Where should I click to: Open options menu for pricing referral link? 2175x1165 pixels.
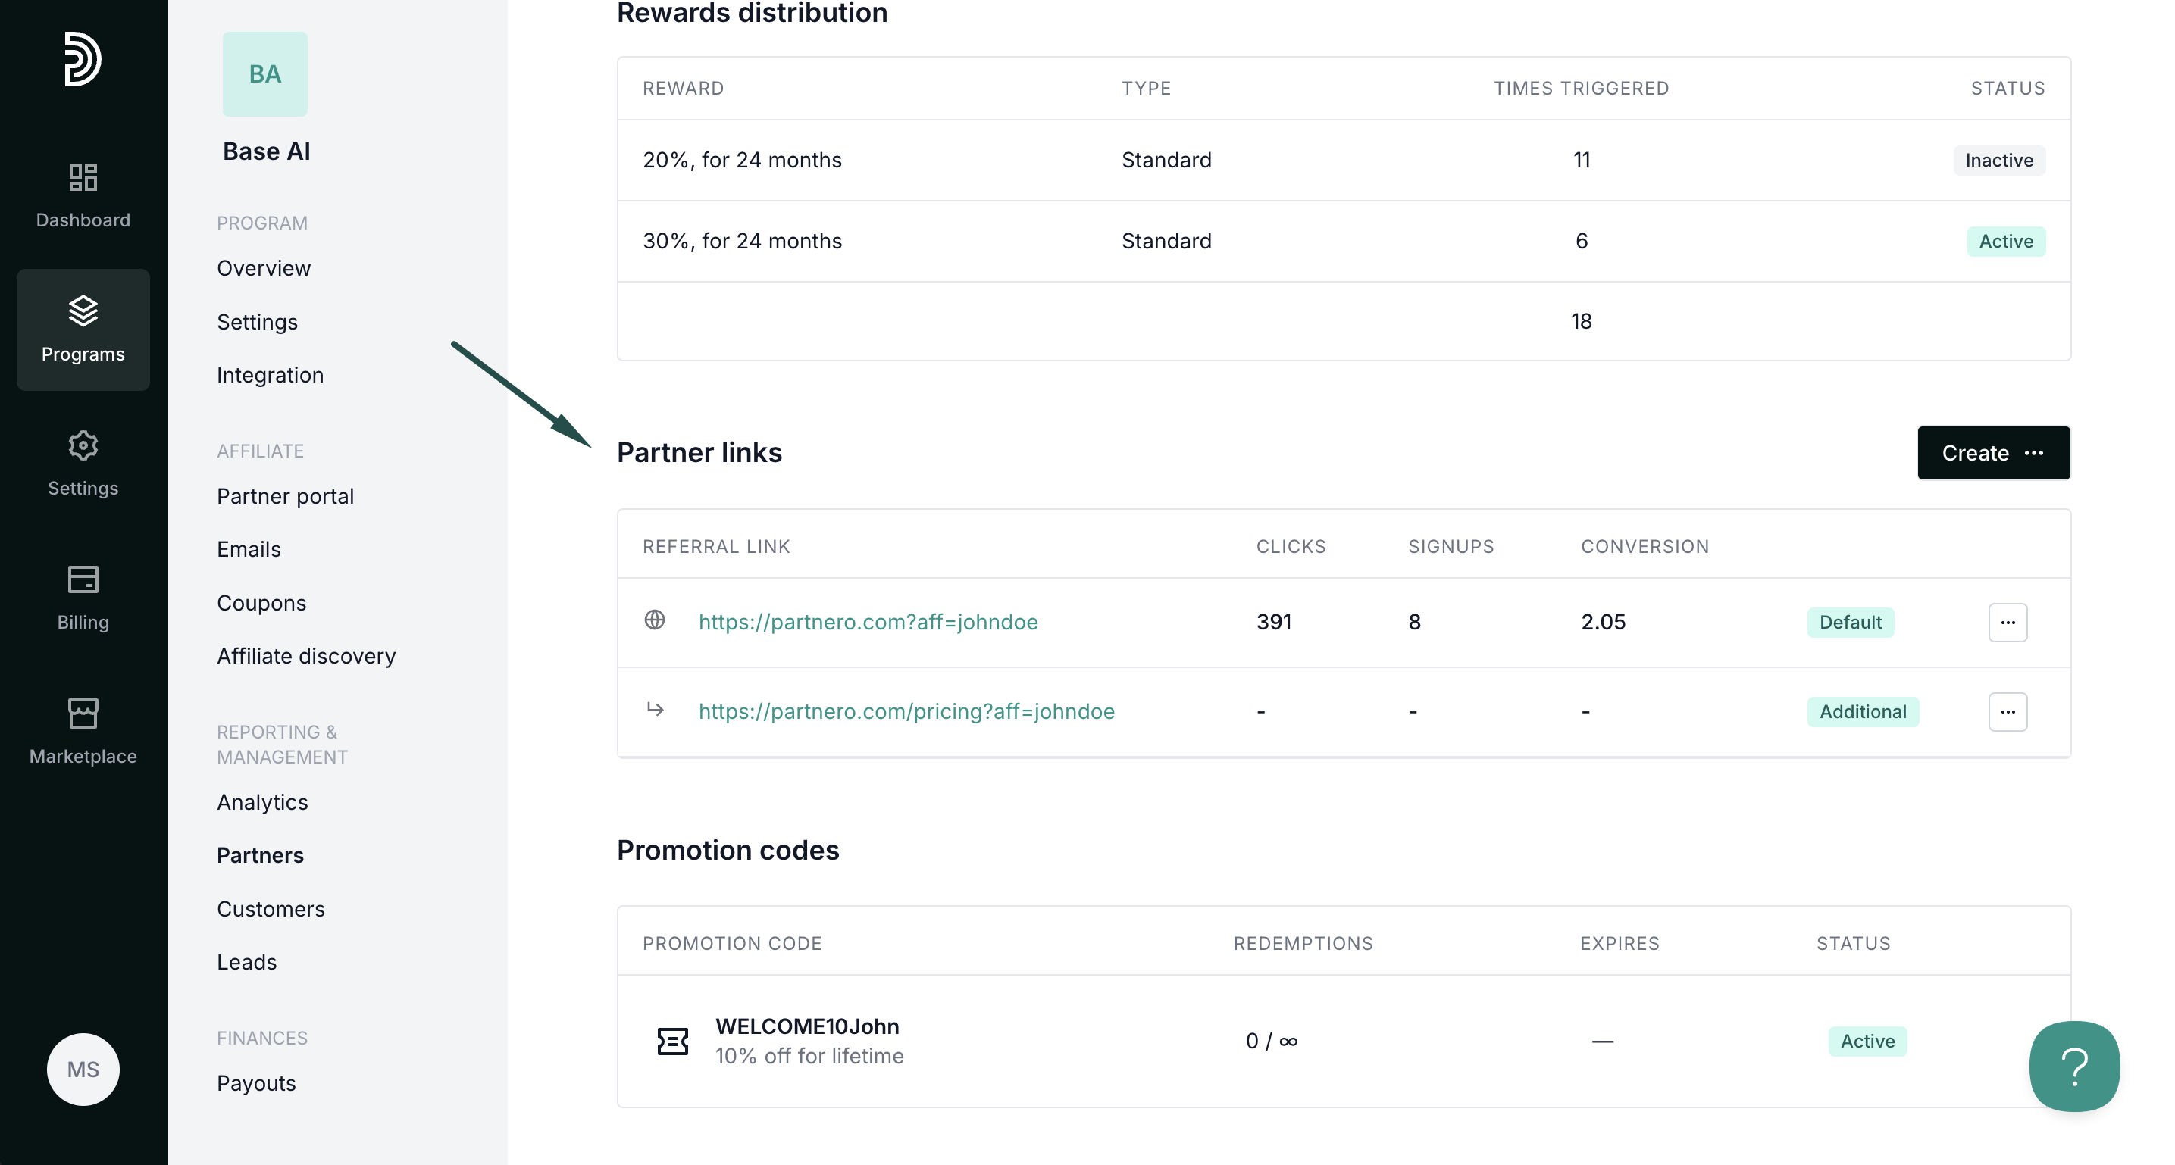tap(2007, 712)
